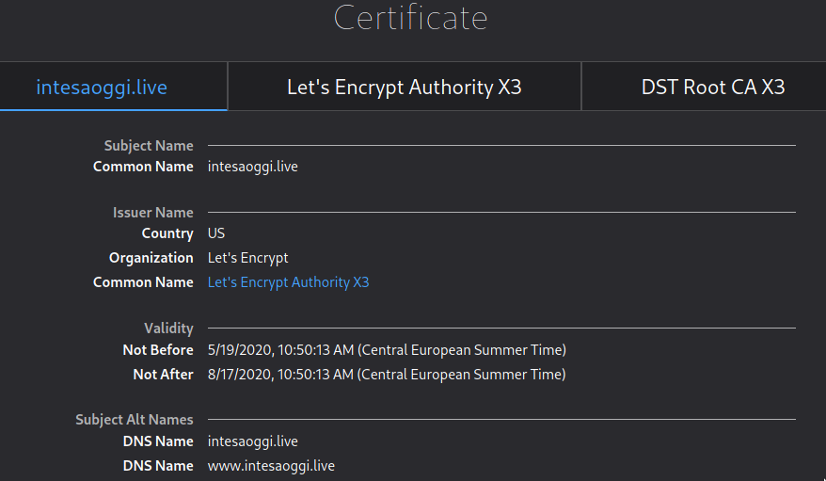Select the Country value US
Screen dimensions: 826x481
coord(216,233)
